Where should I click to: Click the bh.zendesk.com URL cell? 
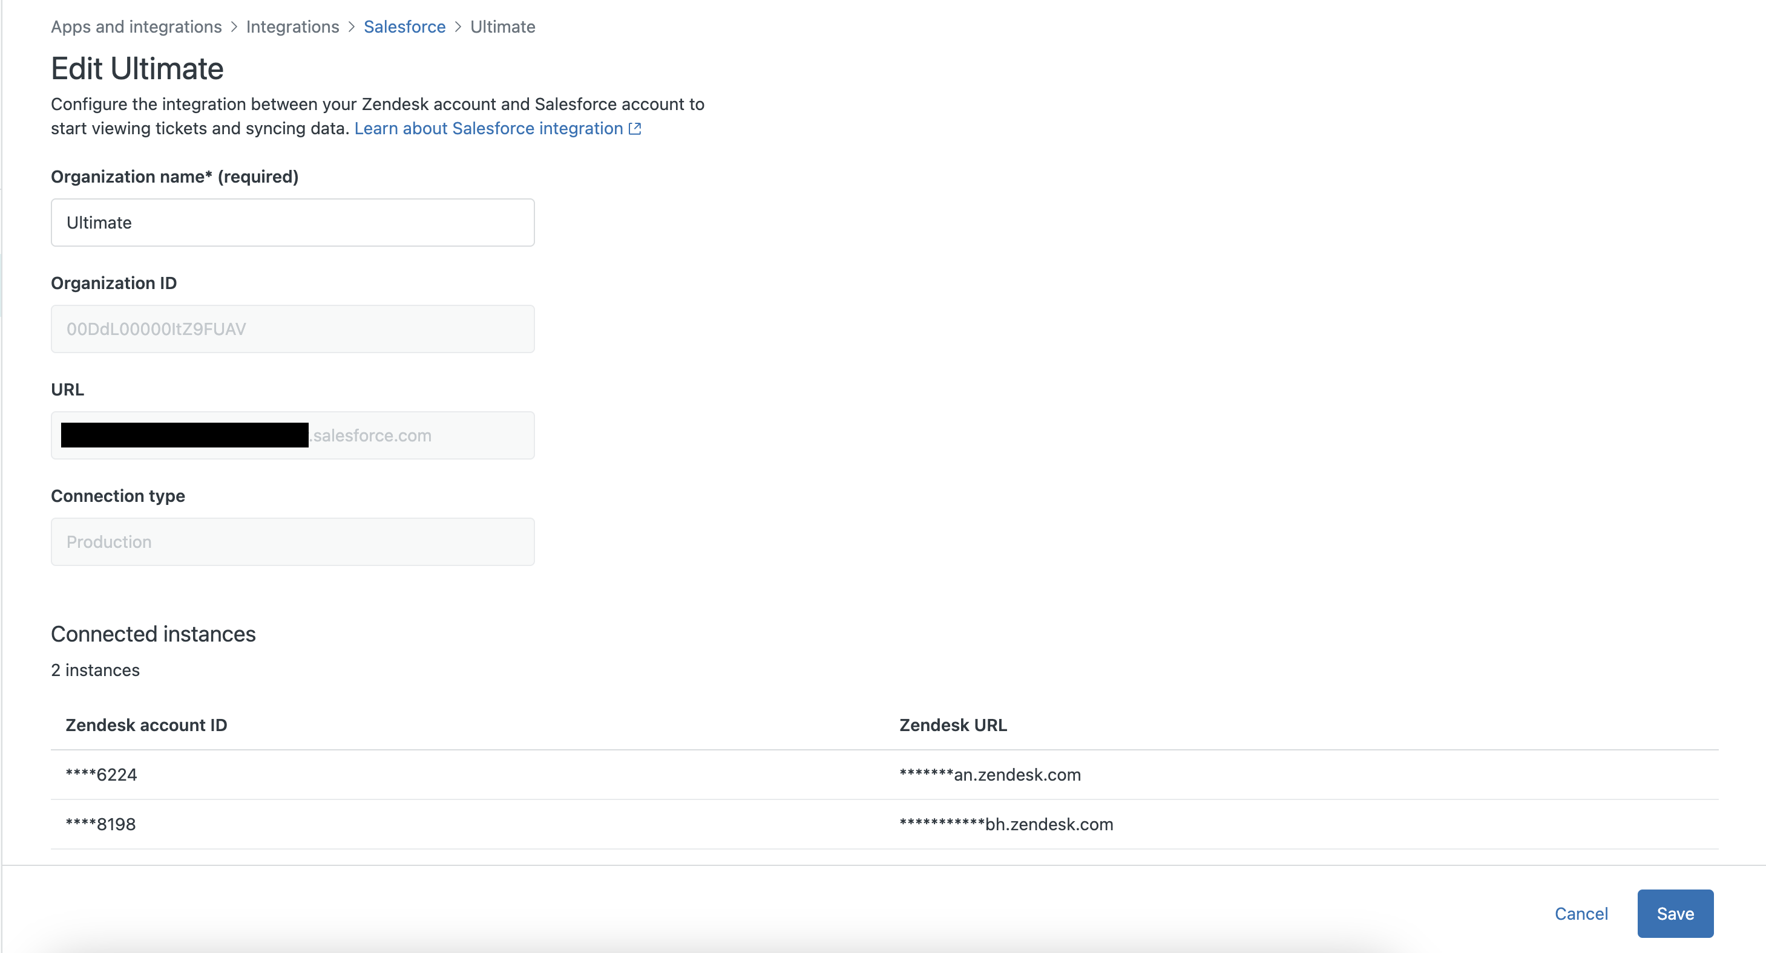pos(1006,824)
